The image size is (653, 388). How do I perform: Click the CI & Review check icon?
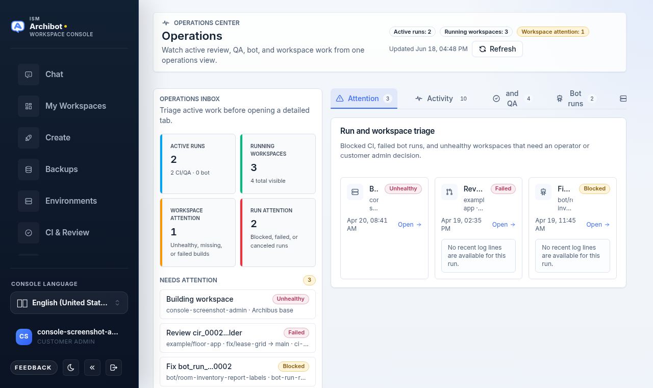[29, 233]
